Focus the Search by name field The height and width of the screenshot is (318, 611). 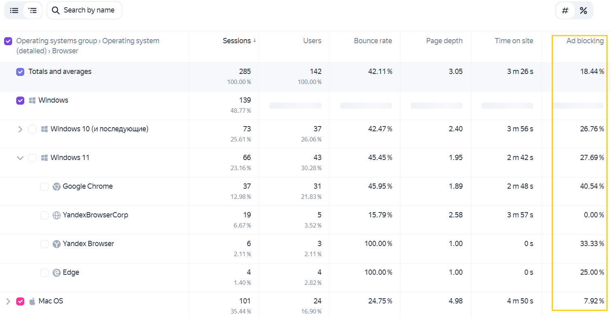point(84,11)
